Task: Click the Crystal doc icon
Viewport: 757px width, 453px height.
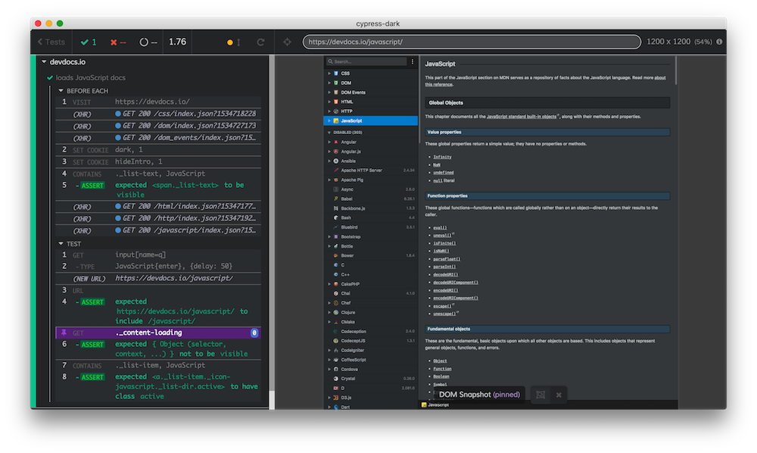Action: click(336, 379)
